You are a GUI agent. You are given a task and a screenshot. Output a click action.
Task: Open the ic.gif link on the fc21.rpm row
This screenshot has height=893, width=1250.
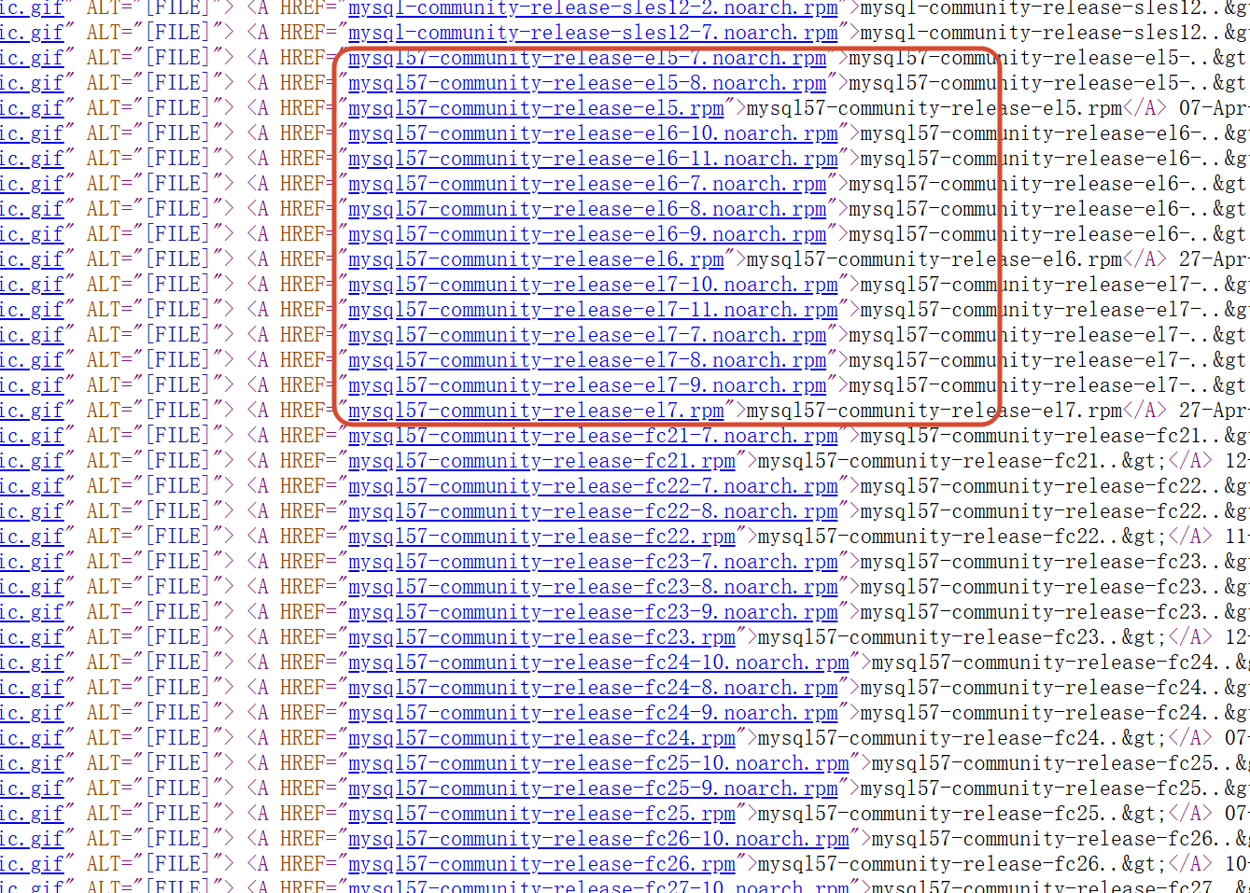tap(32, 461)
